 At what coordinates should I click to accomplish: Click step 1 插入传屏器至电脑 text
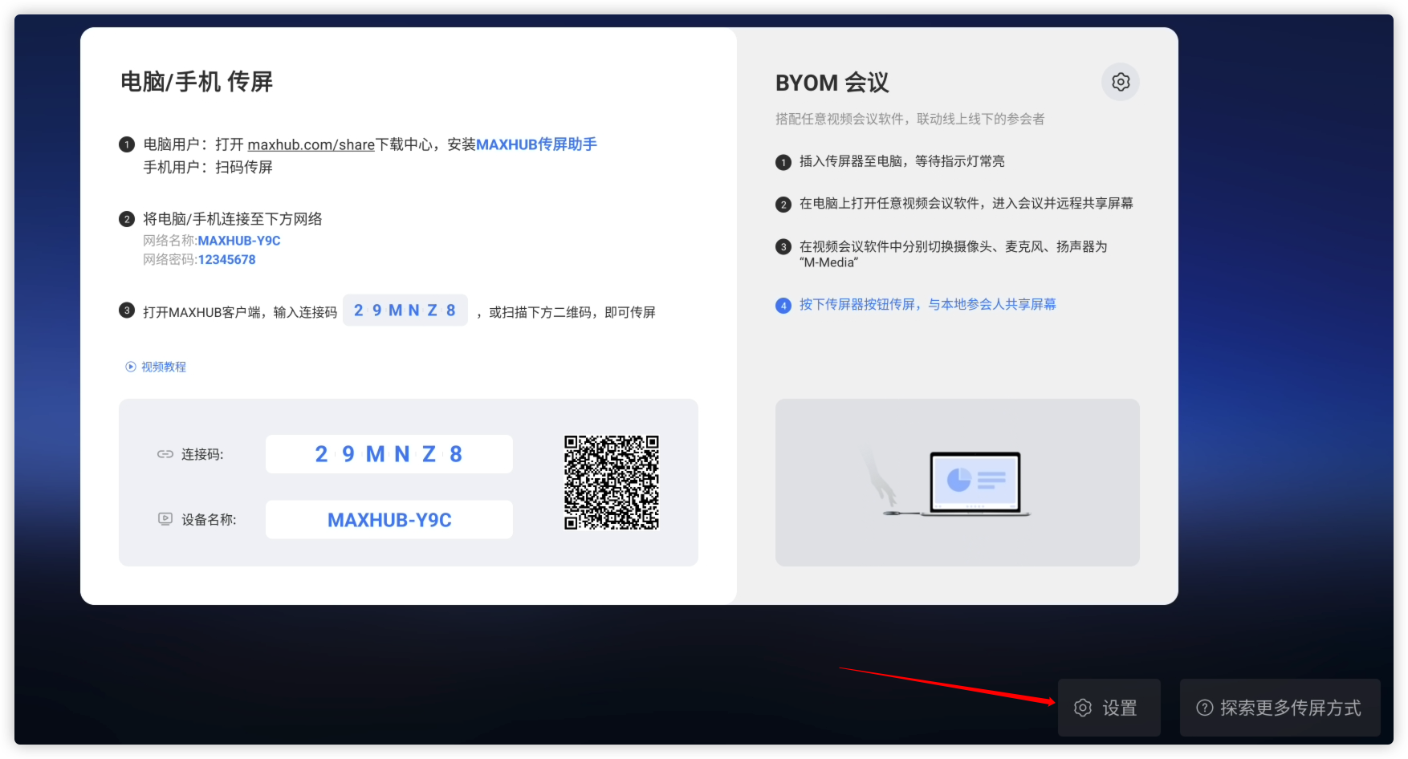click(901, 161)
